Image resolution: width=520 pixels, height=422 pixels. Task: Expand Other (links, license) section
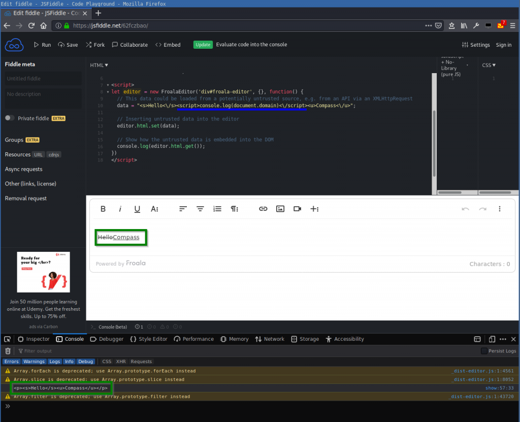click(x=30, y=183)
